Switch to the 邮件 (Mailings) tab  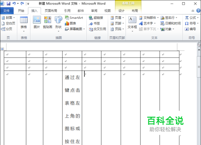click(81, 11)
